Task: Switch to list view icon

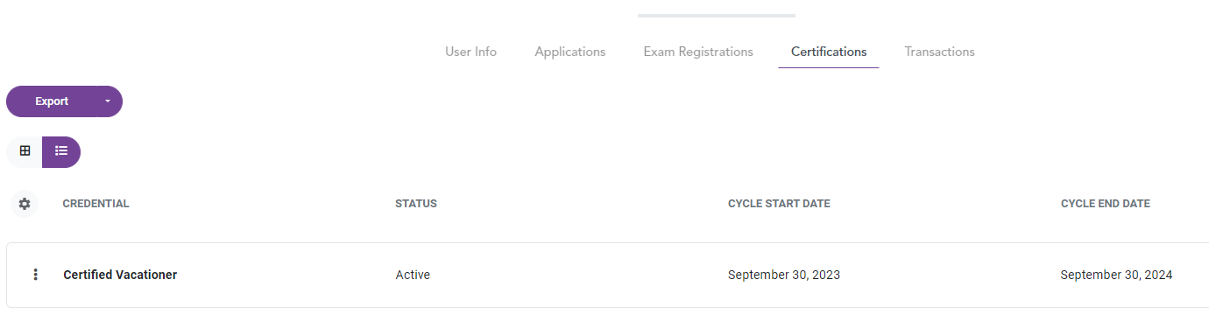Action: 61,151
